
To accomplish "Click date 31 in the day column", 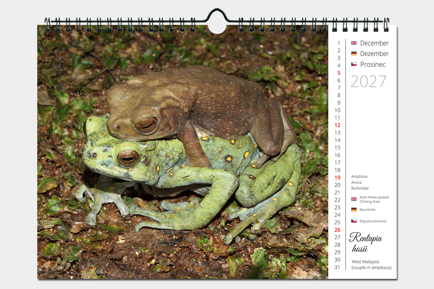I will [337, 267].
